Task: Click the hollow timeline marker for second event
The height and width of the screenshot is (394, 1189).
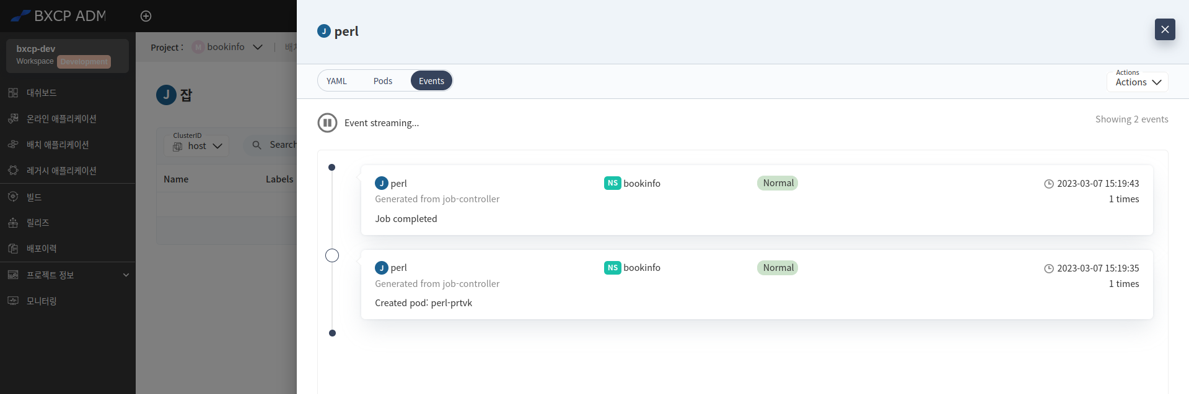Action: 332,255
